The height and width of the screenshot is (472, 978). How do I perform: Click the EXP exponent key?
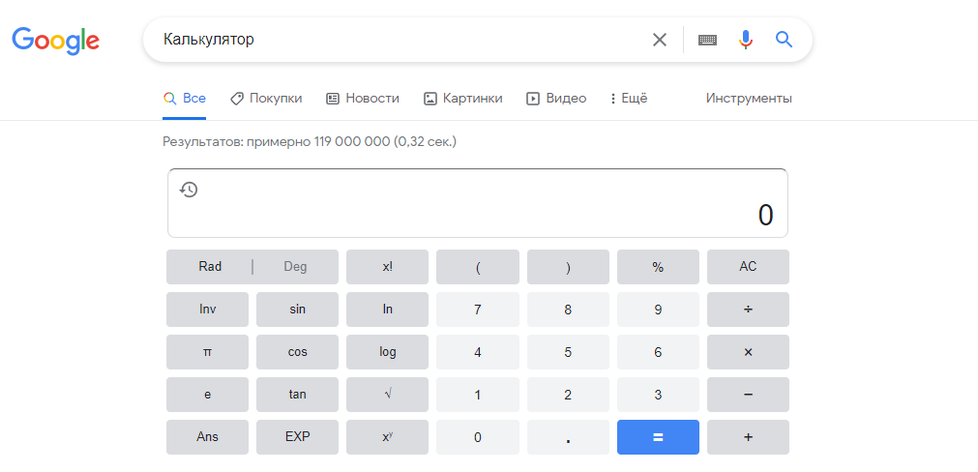(x=298, y=437)
